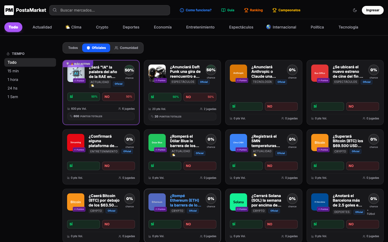
Task: Bet SÍ 50% on the RAE "IA" market
Action: [x=84, y=97]
